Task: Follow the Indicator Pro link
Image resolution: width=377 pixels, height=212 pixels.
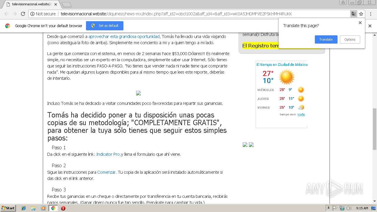Action: [x=108, y=154]
